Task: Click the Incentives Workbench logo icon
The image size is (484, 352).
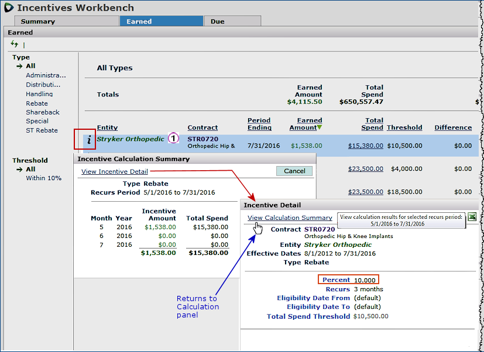Action: tap(9, 8)
